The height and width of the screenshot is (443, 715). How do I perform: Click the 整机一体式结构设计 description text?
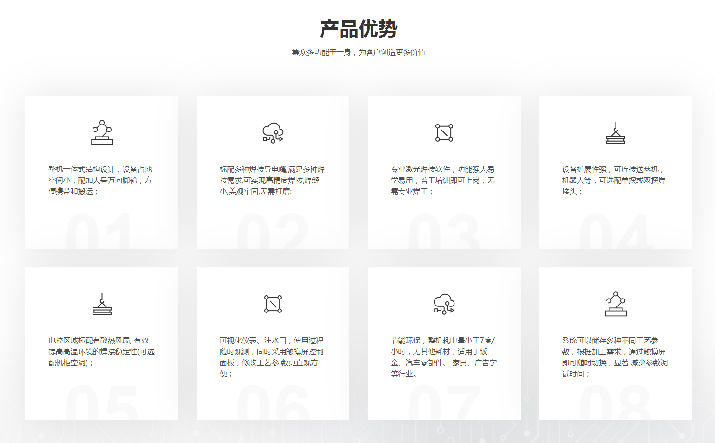tap(100, 181)
